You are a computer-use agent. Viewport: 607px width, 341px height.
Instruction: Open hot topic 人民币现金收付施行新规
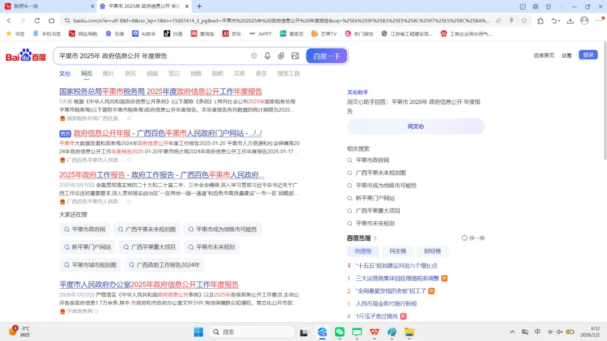[386, 303]
